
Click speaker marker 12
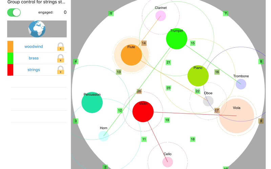[x=120, y=111]
